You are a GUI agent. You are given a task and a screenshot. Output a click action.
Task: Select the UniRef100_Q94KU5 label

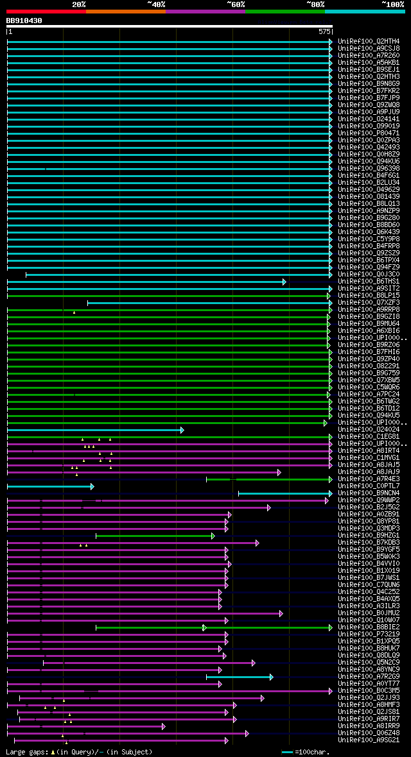coord(369,415)
